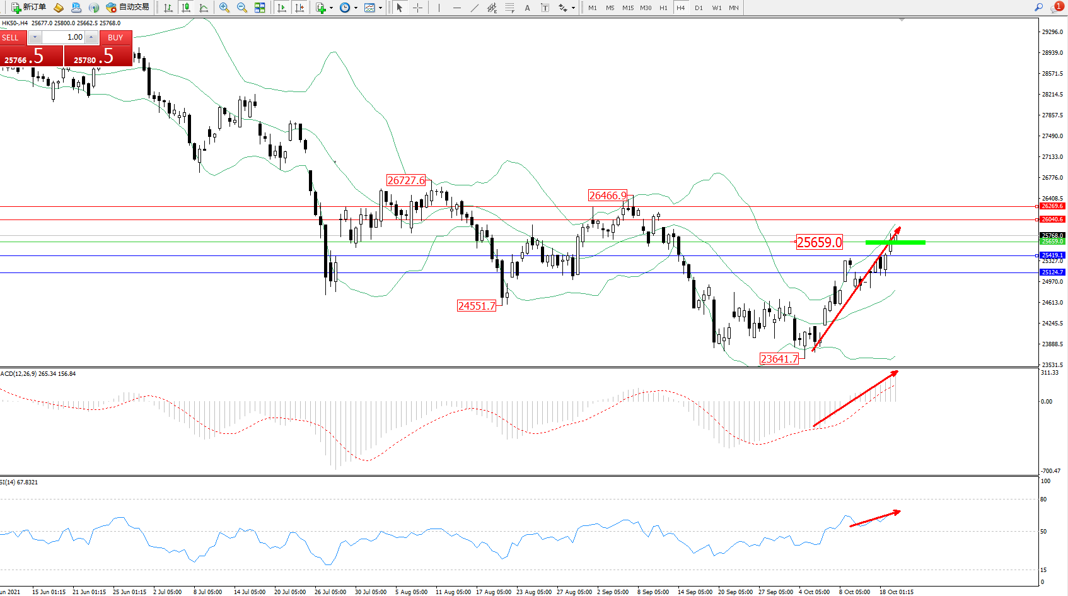Select the Fibonacci retracement tool
The width and height of the screenshot is (1068, 596).
click(x=510, y=8)
